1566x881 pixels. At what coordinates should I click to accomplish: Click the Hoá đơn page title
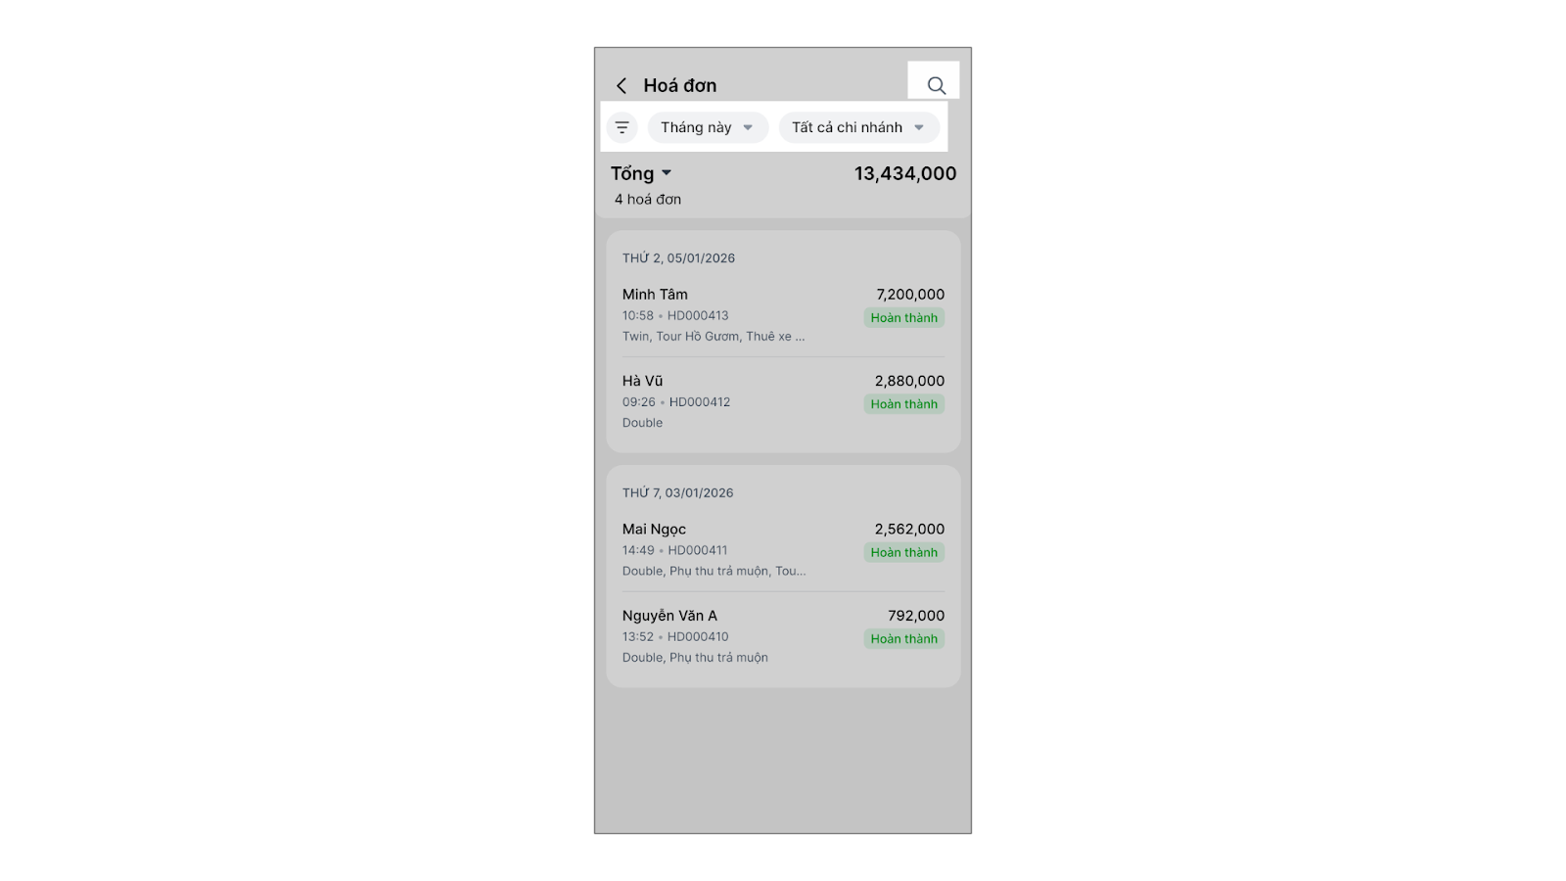pos(679,86)
